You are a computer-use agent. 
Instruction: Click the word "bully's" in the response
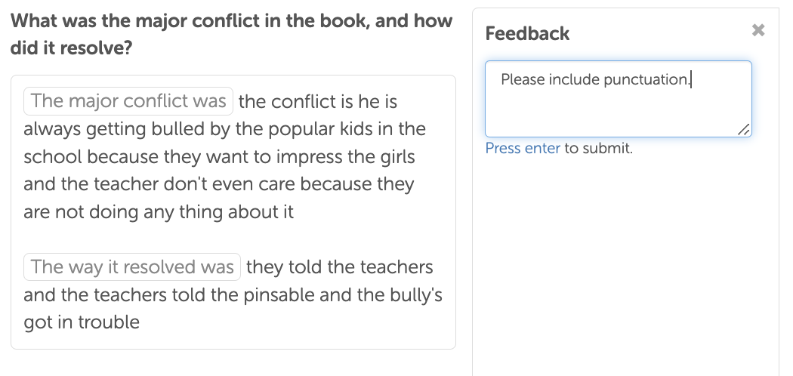coord(413,294)
